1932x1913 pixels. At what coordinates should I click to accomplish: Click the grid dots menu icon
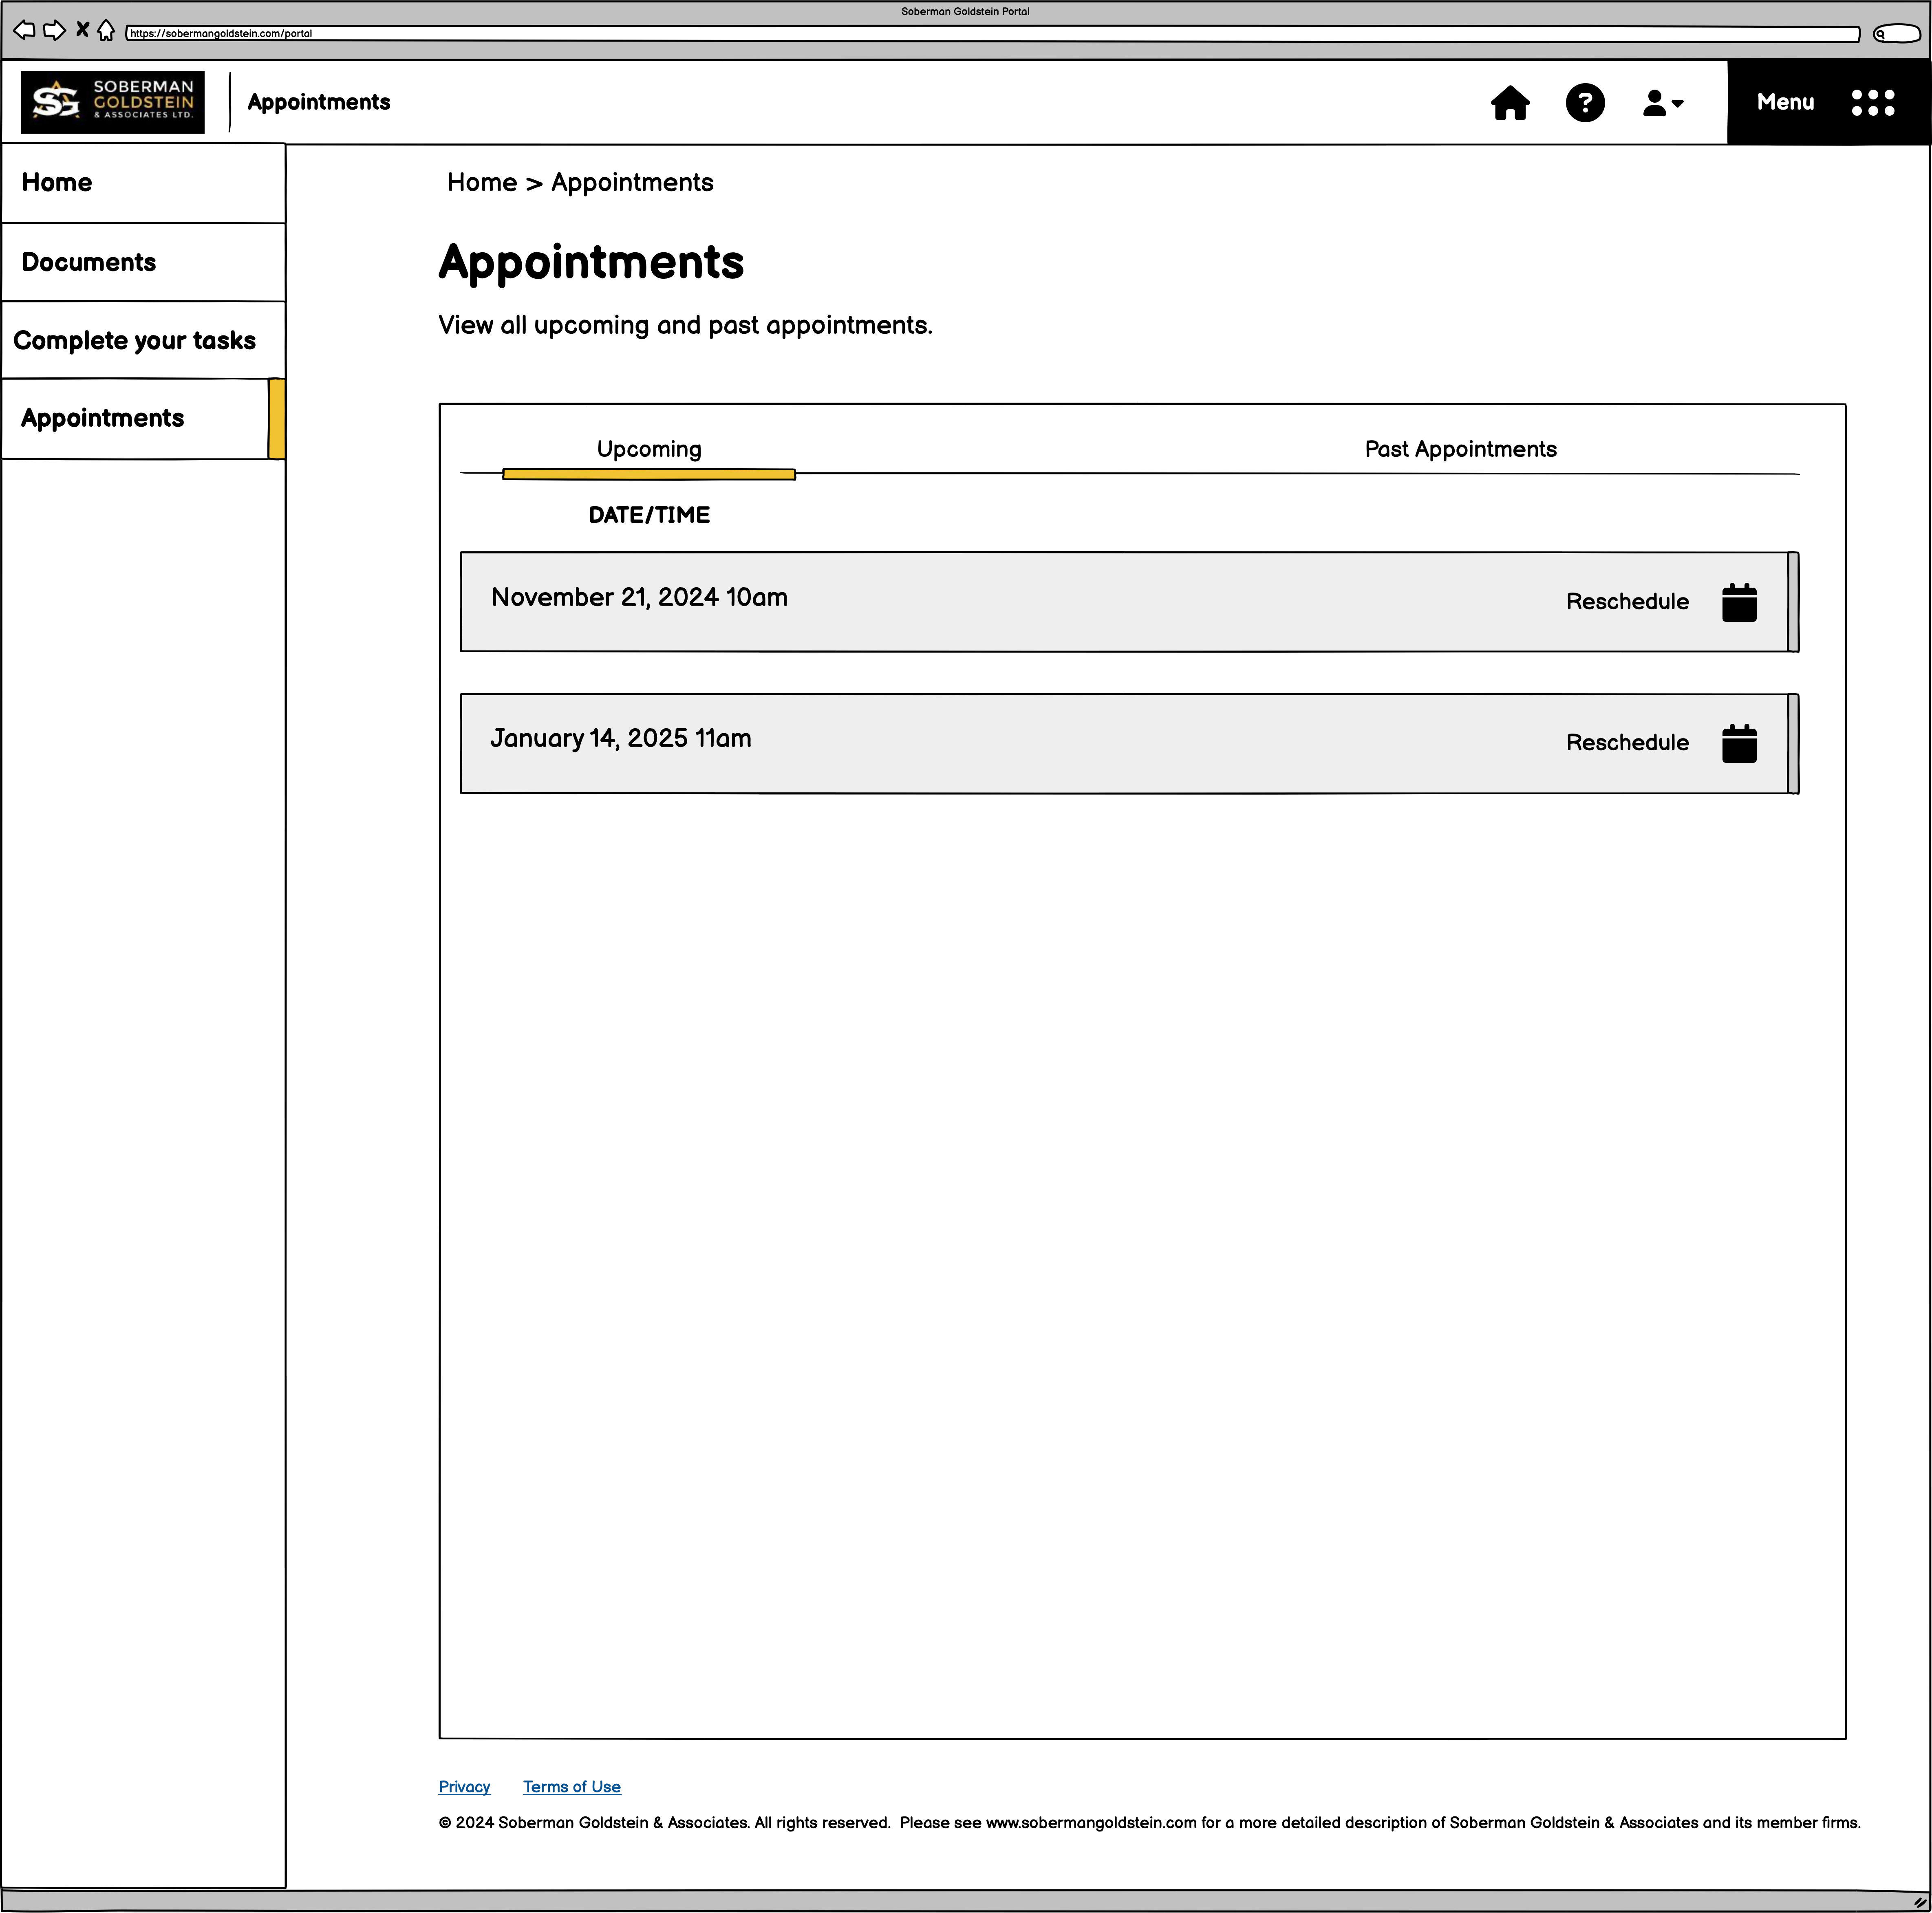pos(1873,103)
